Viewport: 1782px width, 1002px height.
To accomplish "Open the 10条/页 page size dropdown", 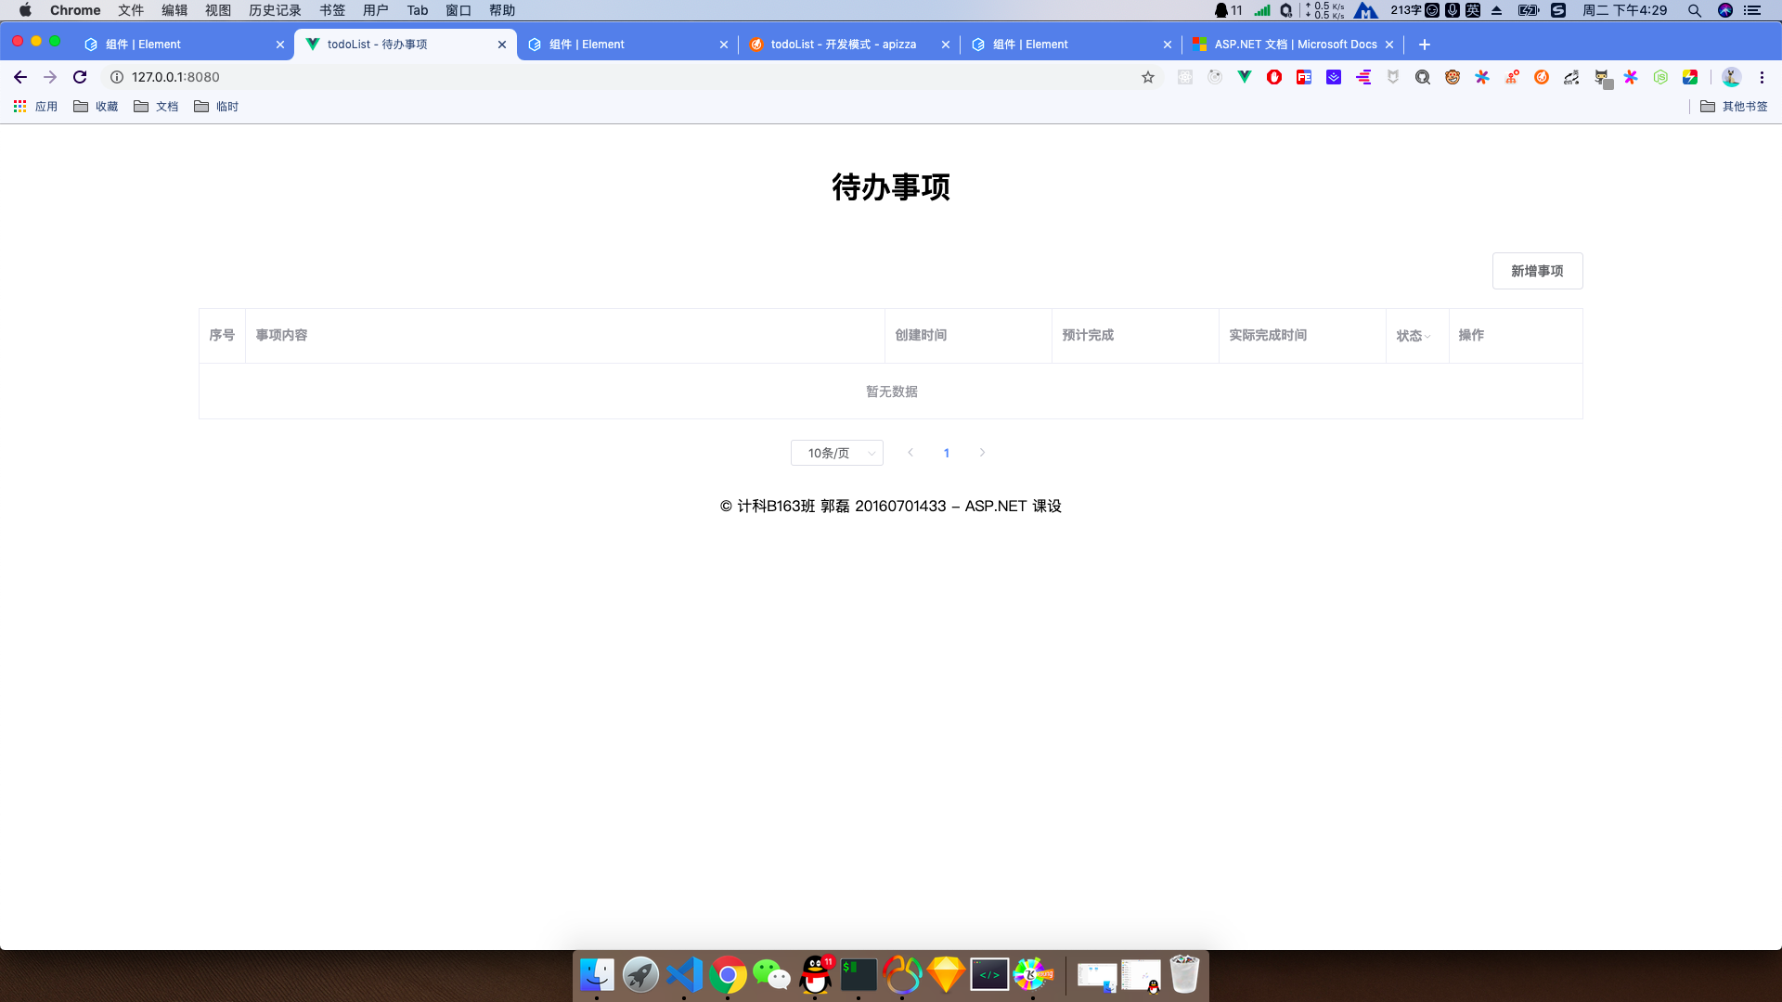I will tap(836, 453).
